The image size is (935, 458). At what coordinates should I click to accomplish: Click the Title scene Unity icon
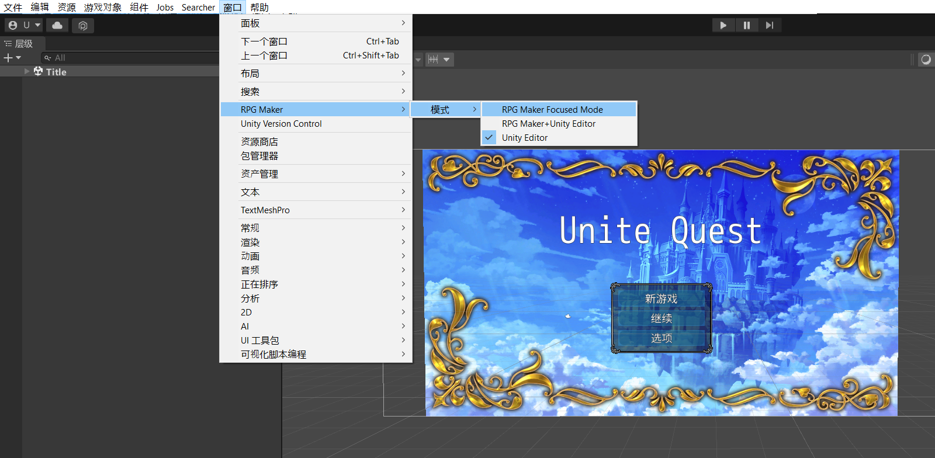pyautogui.click(x=39, y=71)
